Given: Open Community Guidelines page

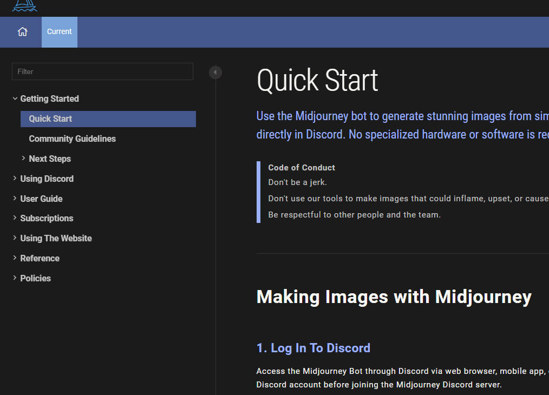Looking at the screenshot, I should tap(72, 139).
